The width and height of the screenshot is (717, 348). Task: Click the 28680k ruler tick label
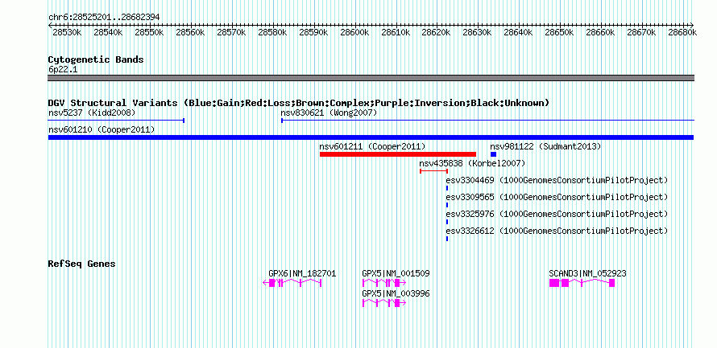[682, 32]
